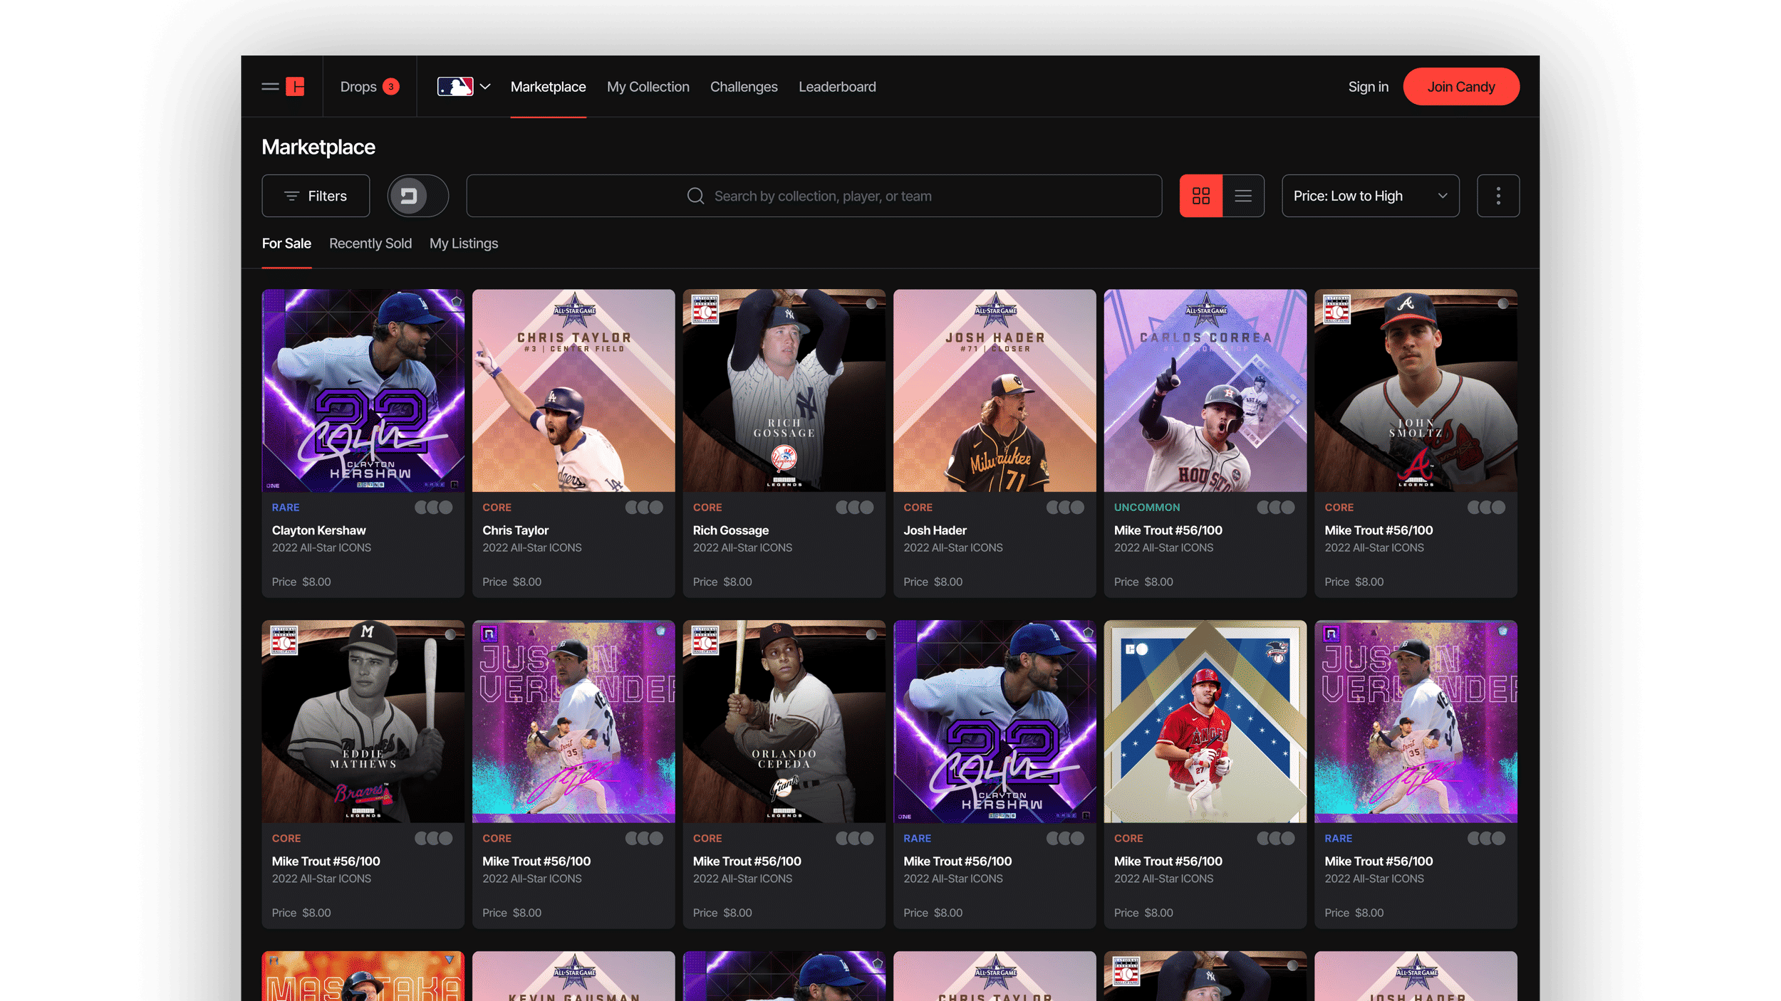Select the For Sale tab
Image resolution: width=1781 pixels, height=1001 pixels.
[286, 243]
